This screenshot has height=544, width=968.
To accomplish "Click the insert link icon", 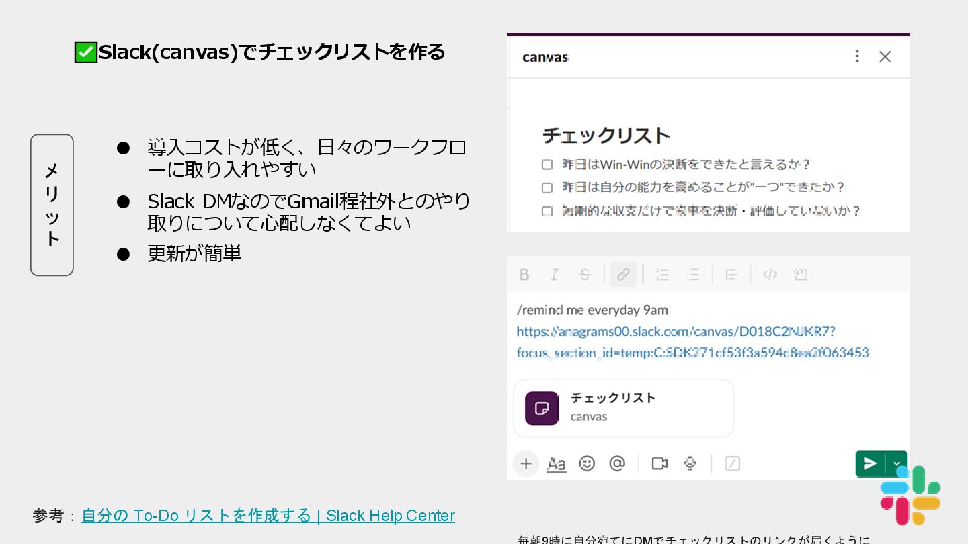I will [623, 274].
